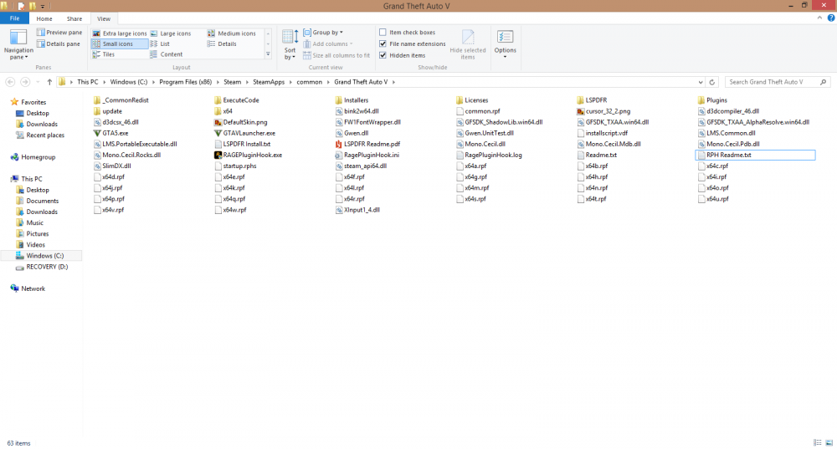The image size is (837, 449).
Task: Select the steam_api64.dll file icon
Action: coord(338,166)
